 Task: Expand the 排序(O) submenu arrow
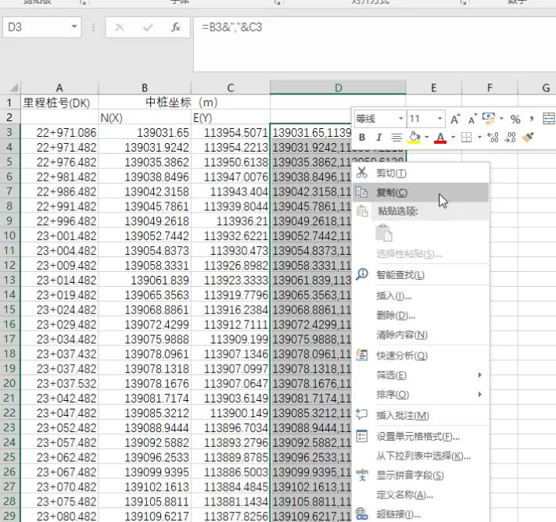(x=480, y=395)
